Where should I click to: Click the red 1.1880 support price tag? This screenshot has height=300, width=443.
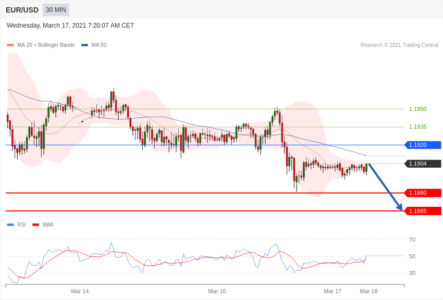[x=423, y=193]
